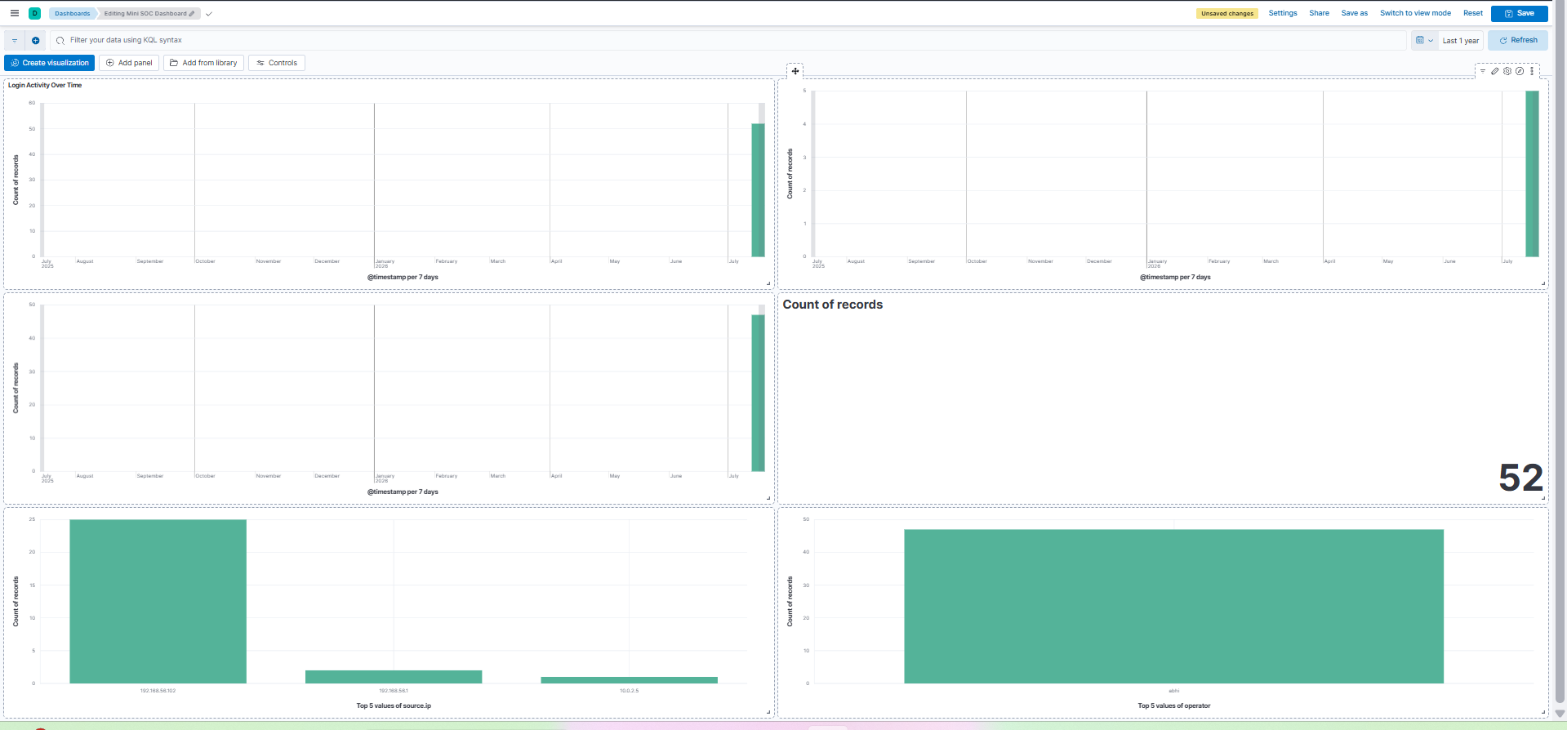The height and width of the screenshot is (730, 1567).
Task: Click the 52 metric value
Action: (1520, 478)
